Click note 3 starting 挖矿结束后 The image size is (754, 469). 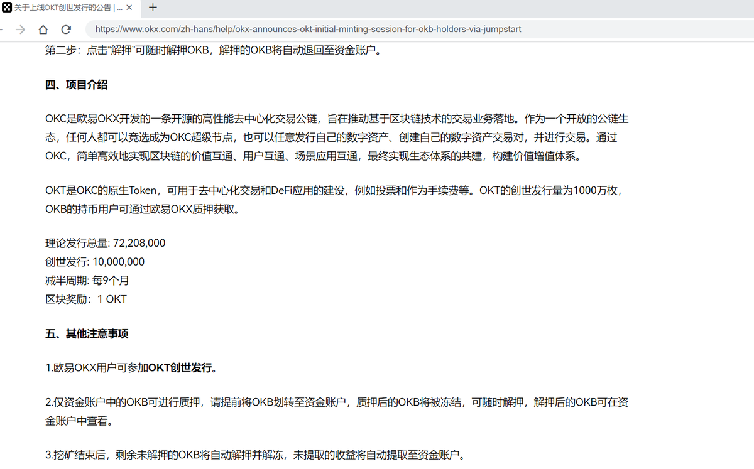point(256,455)
